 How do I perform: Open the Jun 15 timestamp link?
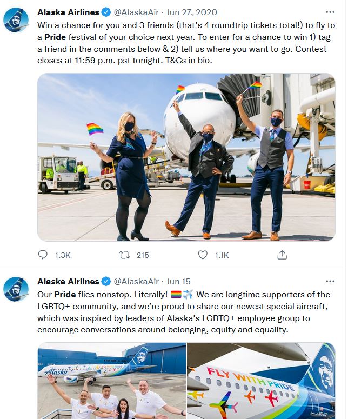[x=178, y=281]
